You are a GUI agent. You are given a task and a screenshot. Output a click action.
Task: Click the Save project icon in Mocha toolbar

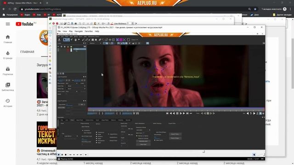point(59,40)
